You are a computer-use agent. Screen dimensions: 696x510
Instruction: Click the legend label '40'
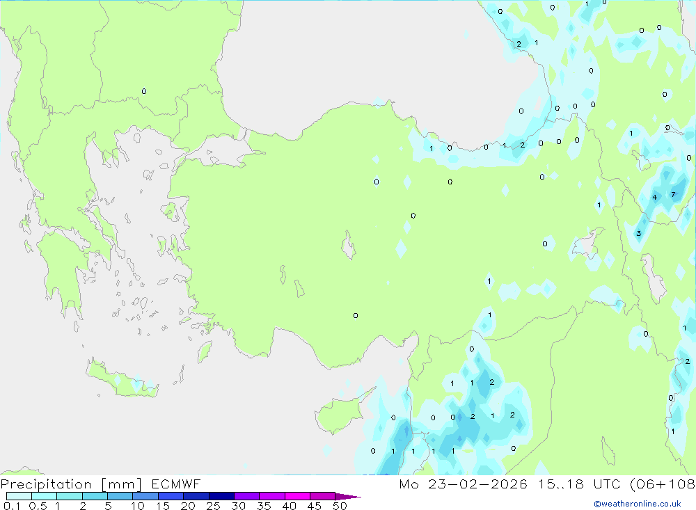[290, 506]
